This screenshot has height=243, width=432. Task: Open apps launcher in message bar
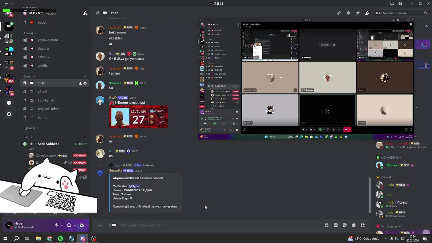tap(363, 225)
